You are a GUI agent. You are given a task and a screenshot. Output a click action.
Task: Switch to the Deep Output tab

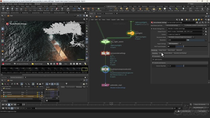pos(171,50)
